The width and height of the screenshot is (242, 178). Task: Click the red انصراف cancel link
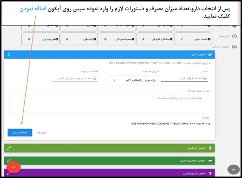42,133
